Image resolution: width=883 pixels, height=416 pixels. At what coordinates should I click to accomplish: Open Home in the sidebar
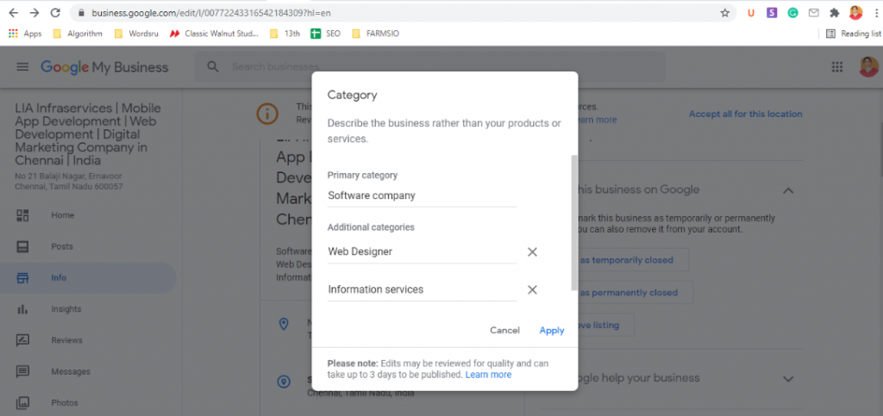(89, 215)
